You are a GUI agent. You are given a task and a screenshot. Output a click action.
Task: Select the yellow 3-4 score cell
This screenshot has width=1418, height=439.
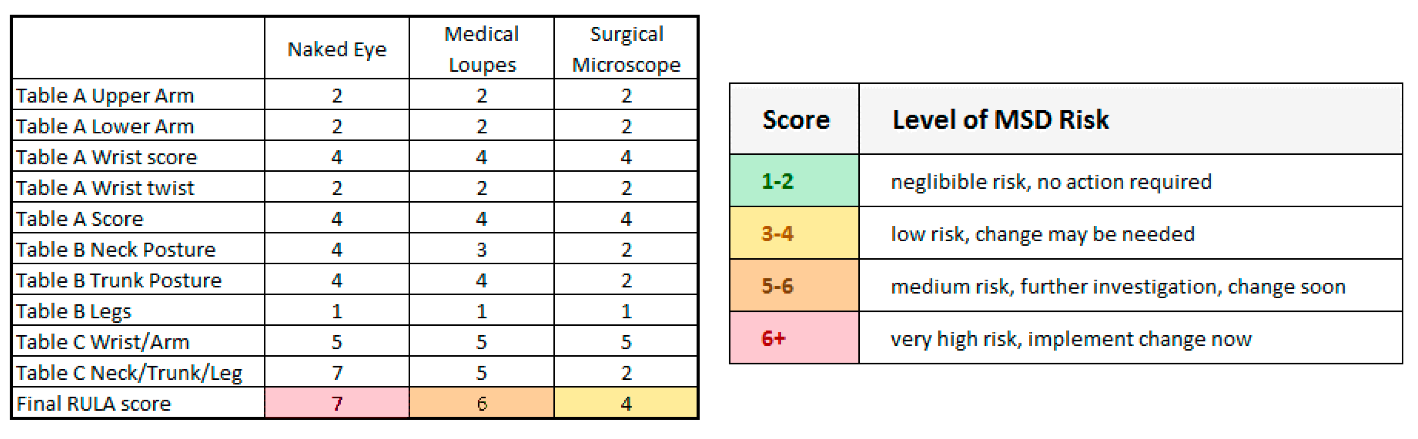pyautogui.click(x=794, y=233)
